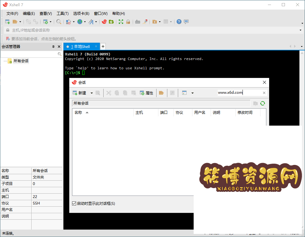Screen dimensions: 305x237
Task: Launch Xshell red swirl icon in toolbar
Action: coord(104,22)
